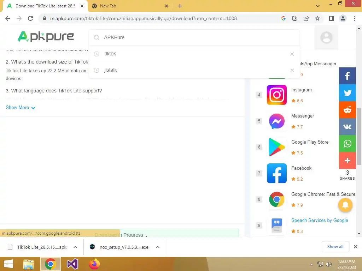Share this page icon in address bar
The height and width of the screenshot is (271, 362).
click(306, 18)
